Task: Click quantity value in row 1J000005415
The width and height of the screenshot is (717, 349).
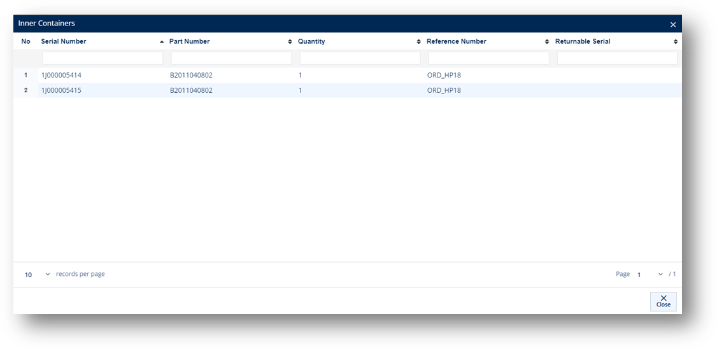Action: click(x=300, y=90)
